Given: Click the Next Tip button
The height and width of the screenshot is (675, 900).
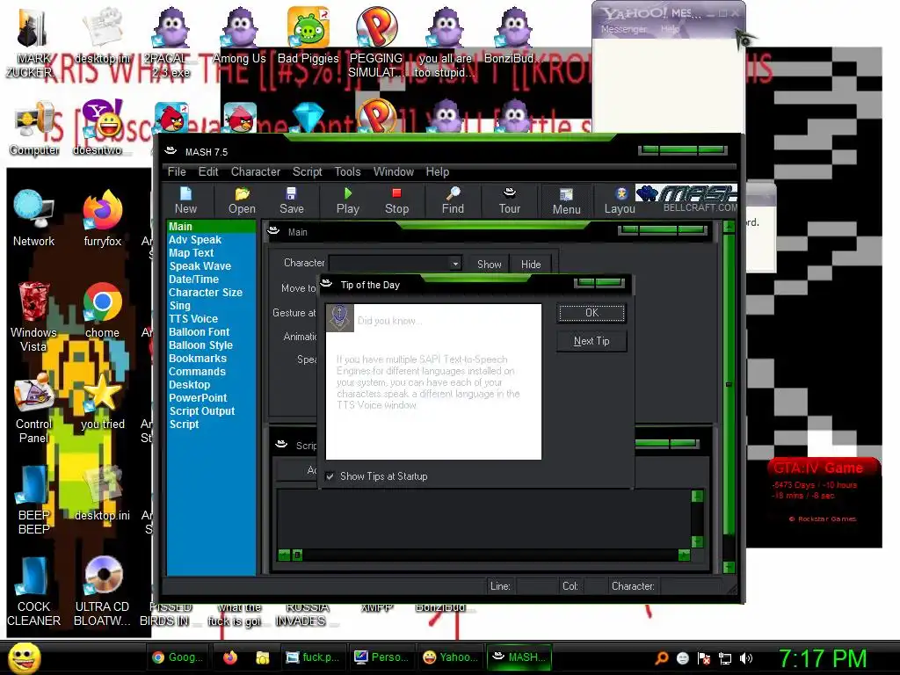Looking at the screenshot, I should point(592,341).
